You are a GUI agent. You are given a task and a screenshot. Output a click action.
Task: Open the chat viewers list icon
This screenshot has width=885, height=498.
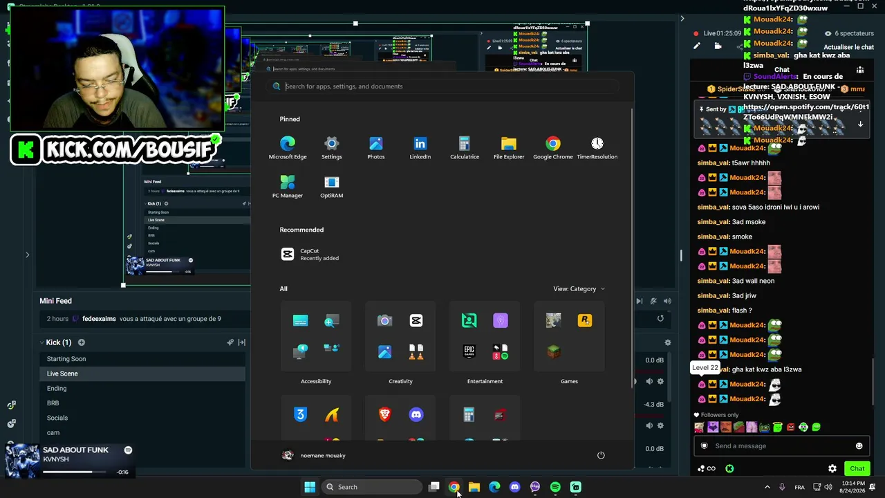(x=859, y=70)
